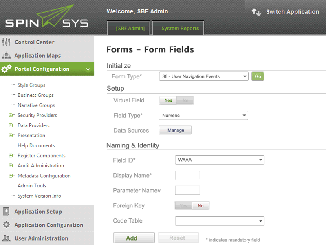Screen dimensions: 326x245
Task: Click inside the Display Name field
Action: coord(187,176)
